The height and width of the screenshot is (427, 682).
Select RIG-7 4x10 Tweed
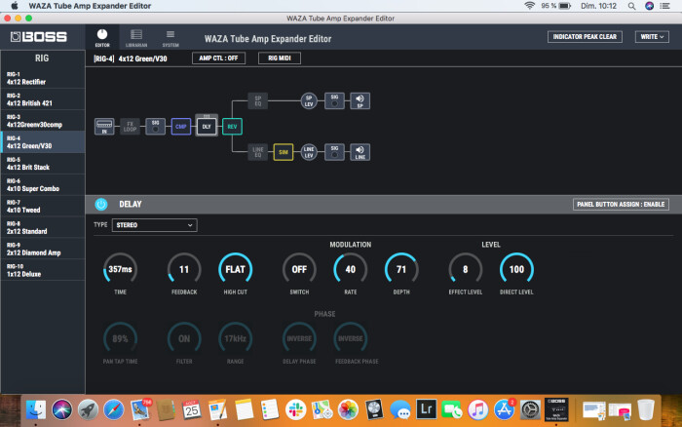[x=43, y=207]
